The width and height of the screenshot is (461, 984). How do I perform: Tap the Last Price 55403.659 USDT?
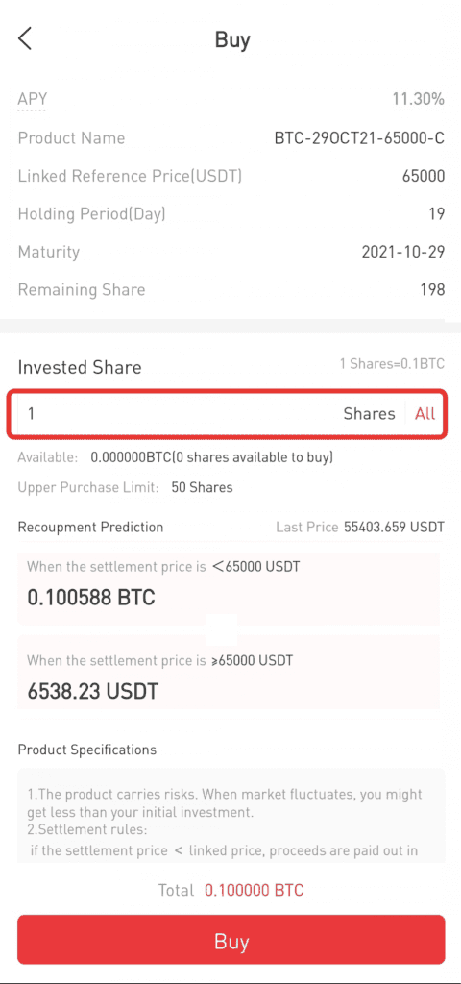[x=360, y=528]
